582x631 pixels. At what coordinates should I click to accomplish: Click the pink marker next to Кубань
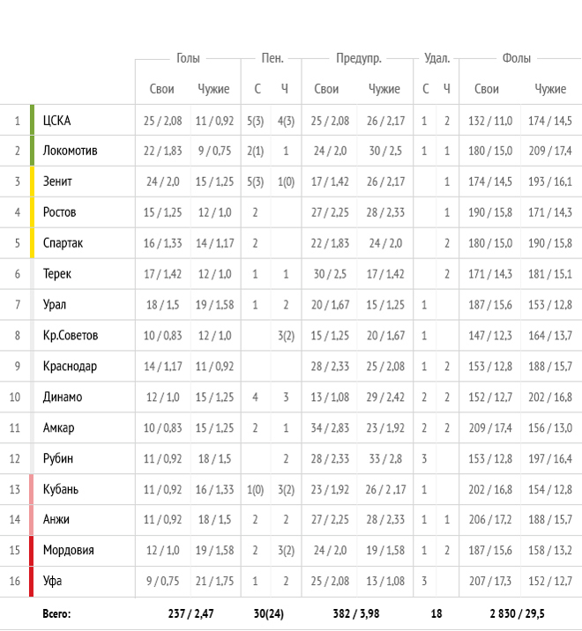click(32, 489)
